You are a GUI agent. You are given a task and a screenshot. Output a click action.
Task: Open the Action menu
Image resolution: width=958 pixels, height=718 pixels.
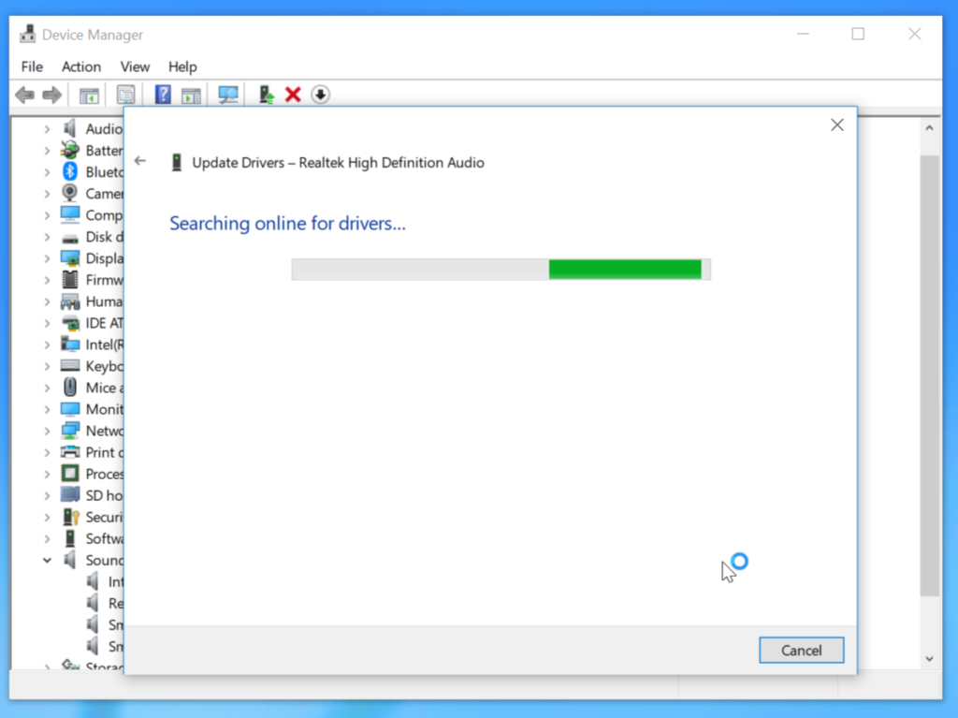tap(80, 66)
